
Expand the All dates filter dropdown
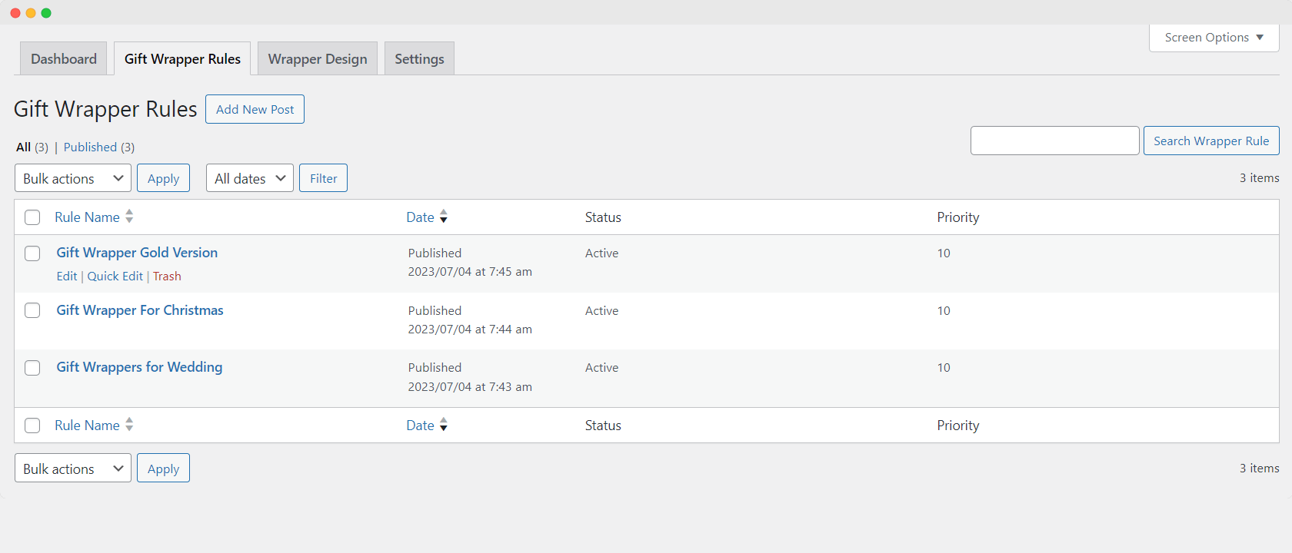(x=249, y=178)
